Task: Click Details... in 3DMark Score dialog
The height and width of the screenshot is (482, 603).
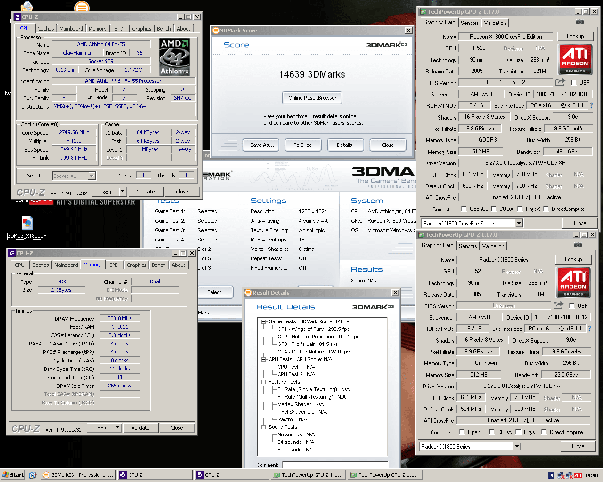Action: click(x=347, y=145)
